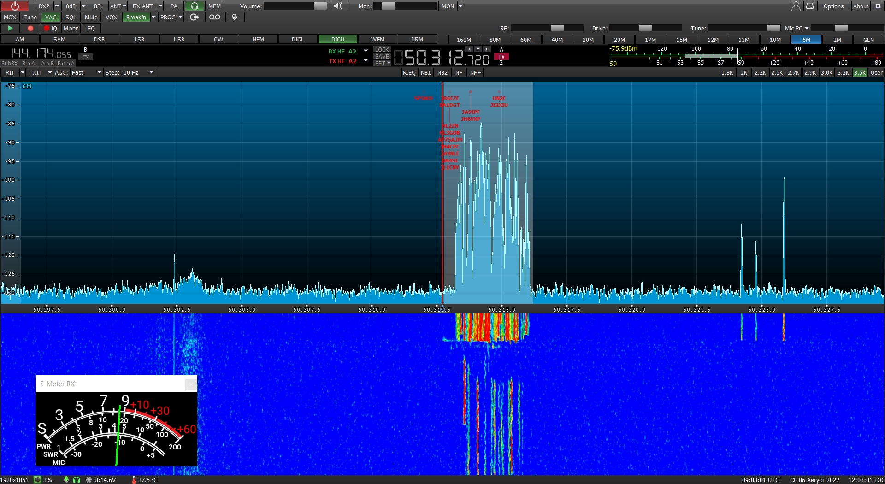The height and width of the screenshot is (484, 885).
Task: Open the Mic PC source dropdown
Action: [x=797, y=28]
